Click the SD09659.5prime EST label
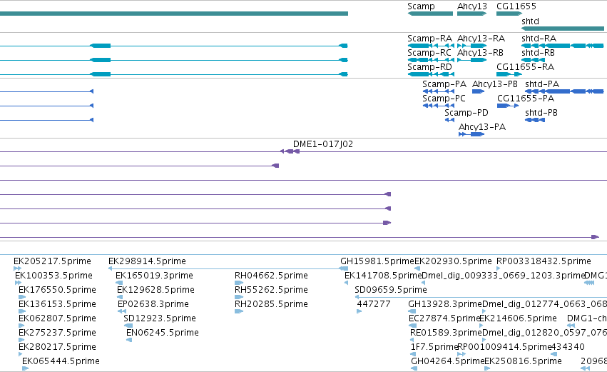The width and height of the screenshot is (607, 372). pyautogui.click(x=391, y=290)
